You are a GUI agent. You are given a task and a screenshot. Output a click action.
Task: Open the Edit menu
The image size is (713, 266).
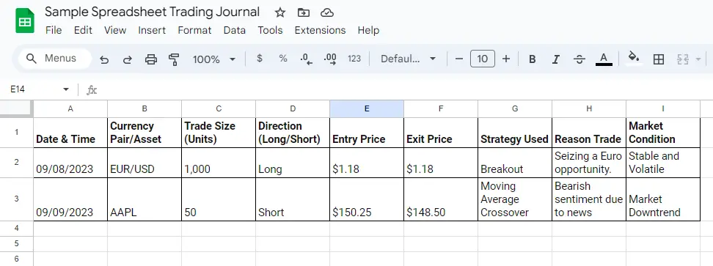click(x=83, y=31)
